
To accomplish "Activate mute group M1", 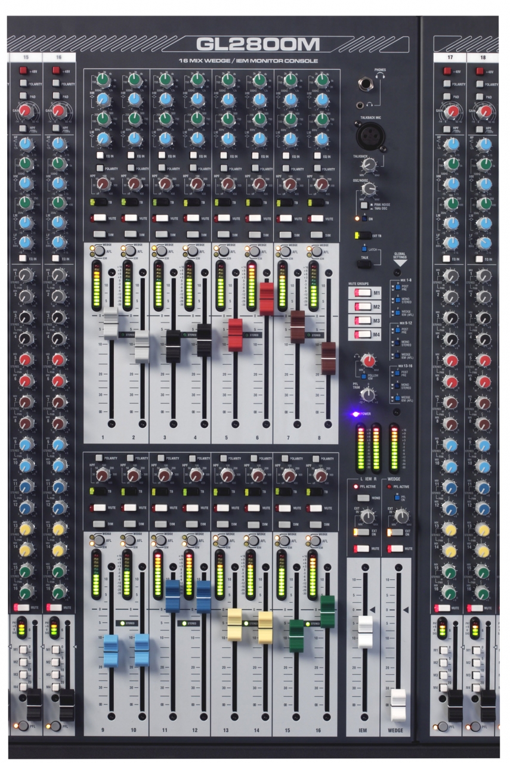I will [364, 292].
